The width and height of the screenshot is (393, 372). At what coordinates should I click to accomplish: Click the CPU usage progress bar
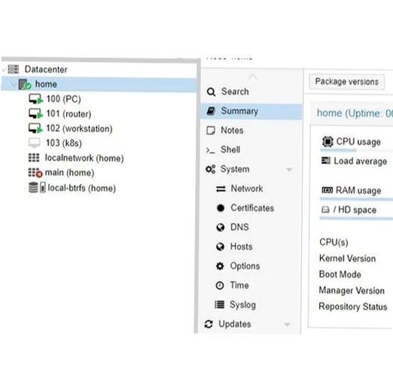[356, 150]
